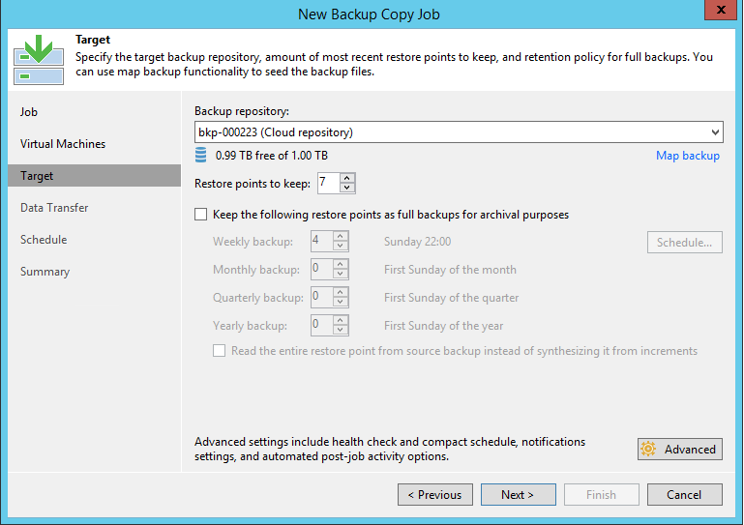The image size is (744, 525).
Task: Click the Map backup link
Action: 688,156
